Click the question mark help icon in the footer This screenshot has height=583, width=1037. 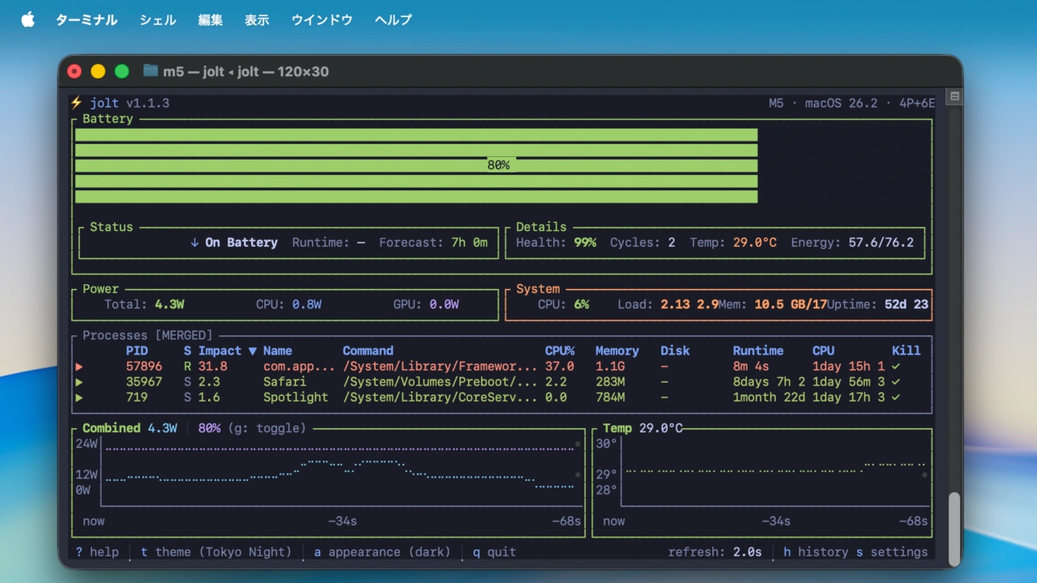[x=78, y=551]
